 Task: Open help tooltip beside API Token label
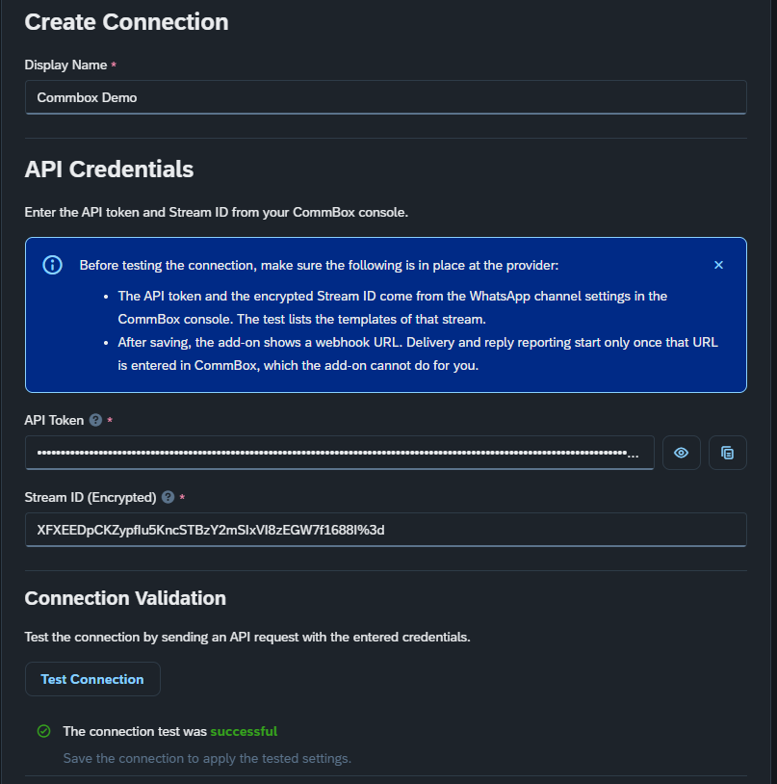[95, 420]
